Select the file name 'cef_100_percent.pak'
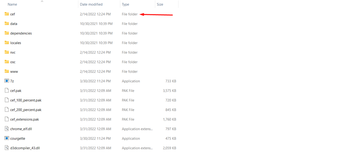341x153 pixels. click(x=26, y=100)
